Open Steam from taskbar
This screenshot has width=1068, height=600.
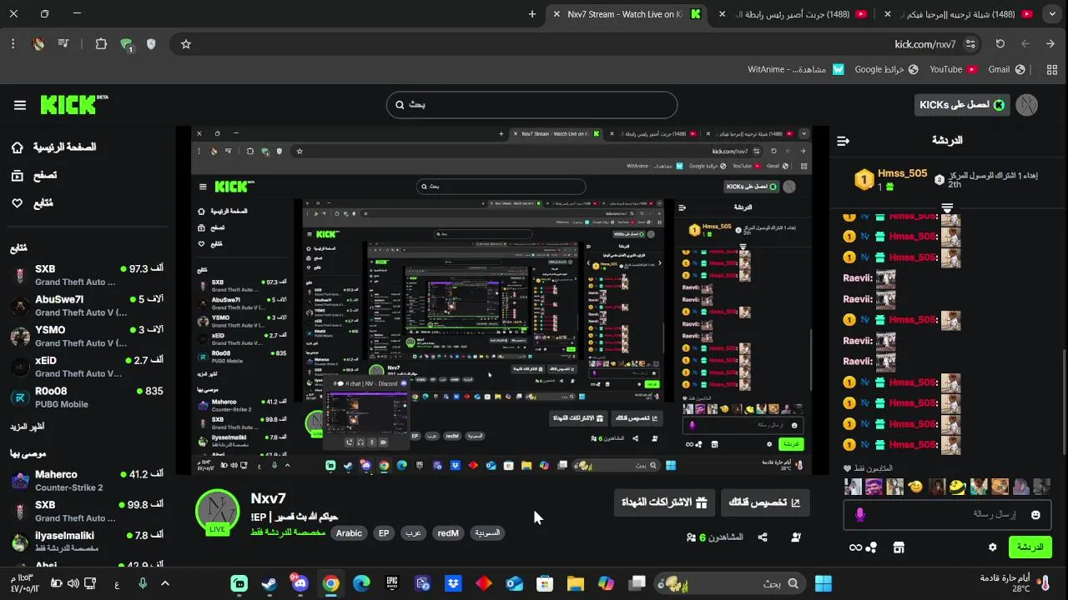(x=270, y=583)
